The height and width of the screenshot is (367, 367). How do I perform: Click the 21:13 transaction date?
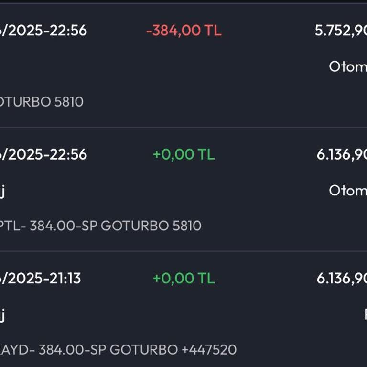(x=41, y=278)
